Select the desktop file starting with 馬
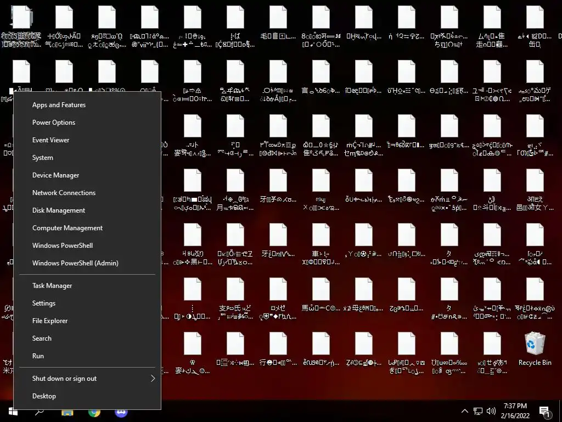Image resolution: width=562 pixels, height=422 pixels. pyautogui.click(x=321, y=295)
